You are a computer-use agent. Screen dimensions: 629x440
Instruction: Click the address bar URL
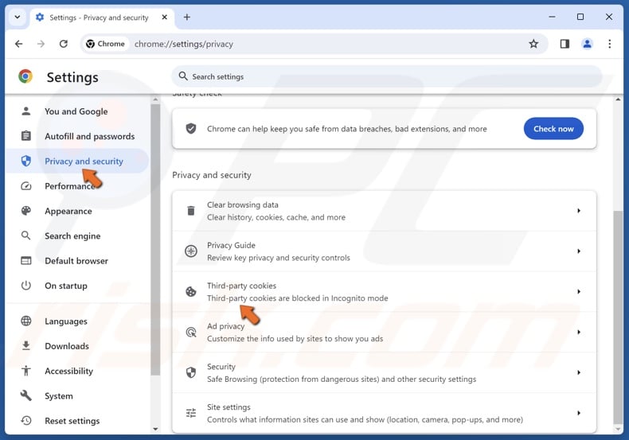pyautogui.click(x=184, y=44)
